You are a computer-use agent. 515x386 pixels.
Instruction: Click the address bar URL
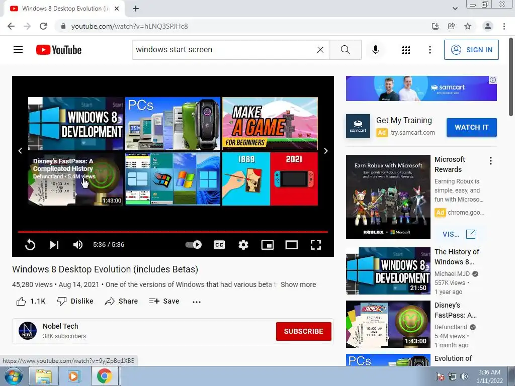tap(129, 26)
